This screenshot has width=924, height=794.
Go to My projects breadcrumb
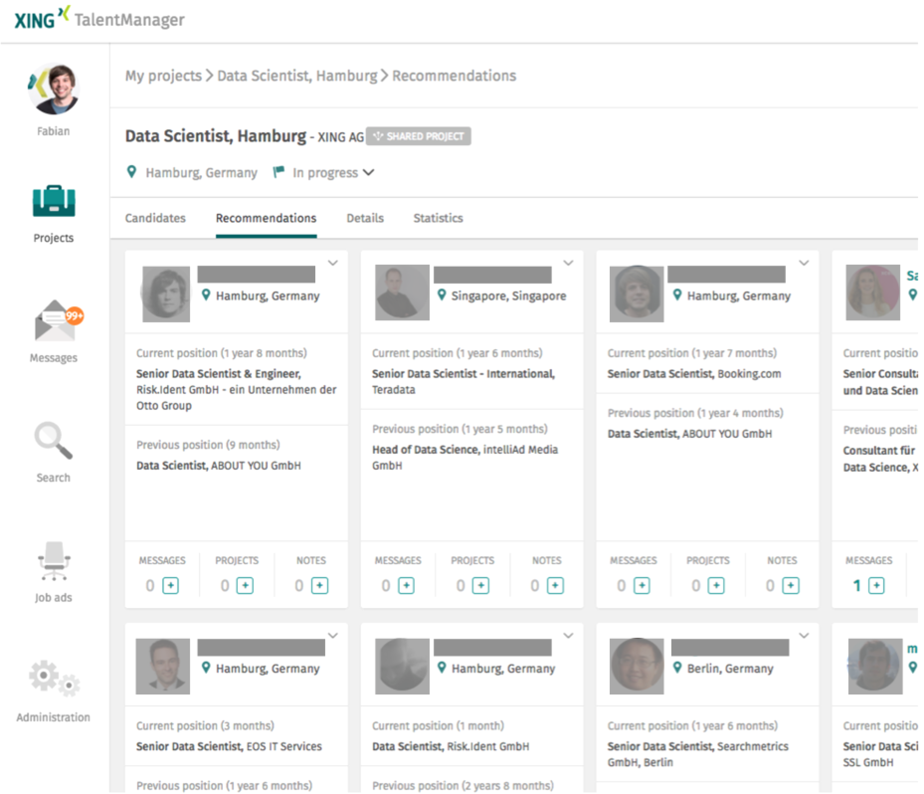163,76
